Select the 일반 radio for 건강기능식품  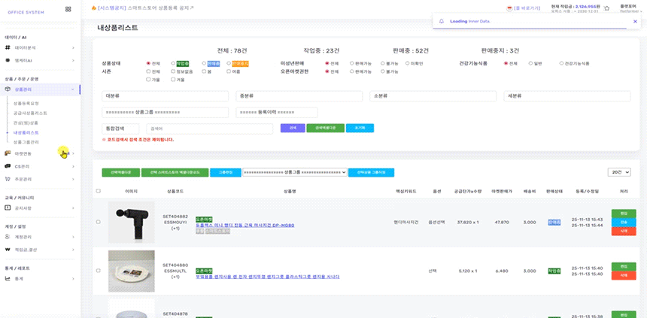pyautogui.click(x=530, y=64)
